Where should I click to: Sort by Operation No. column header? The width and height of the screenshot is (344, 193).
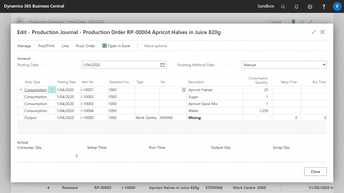pyautogui.click(x=119, y=82)
